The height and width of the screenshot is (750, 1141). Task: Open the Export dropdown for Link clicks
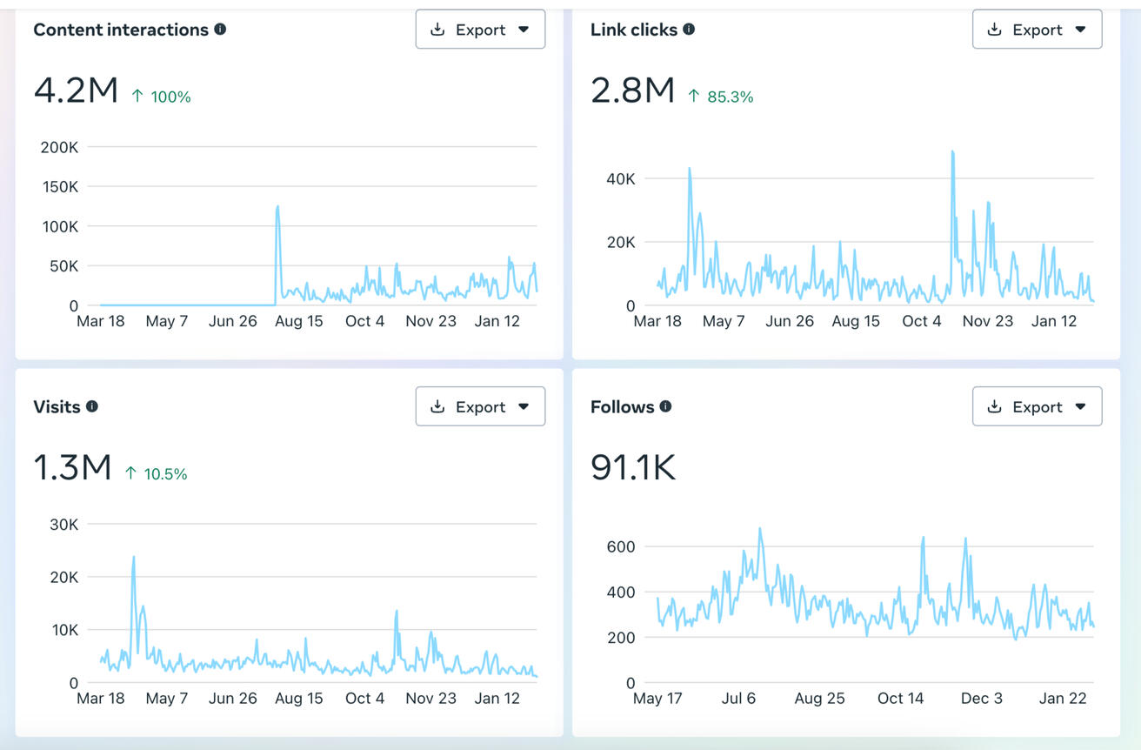[x=1081, y=29]
